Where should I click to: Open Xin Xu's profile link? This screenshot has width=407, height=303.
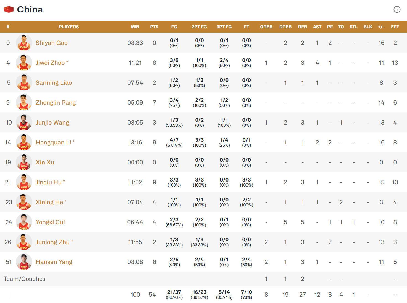pyautogui.click(x=45, y=162)
